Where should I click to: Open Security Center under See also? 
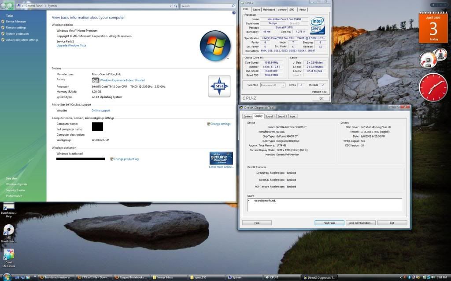coord(15,190)
